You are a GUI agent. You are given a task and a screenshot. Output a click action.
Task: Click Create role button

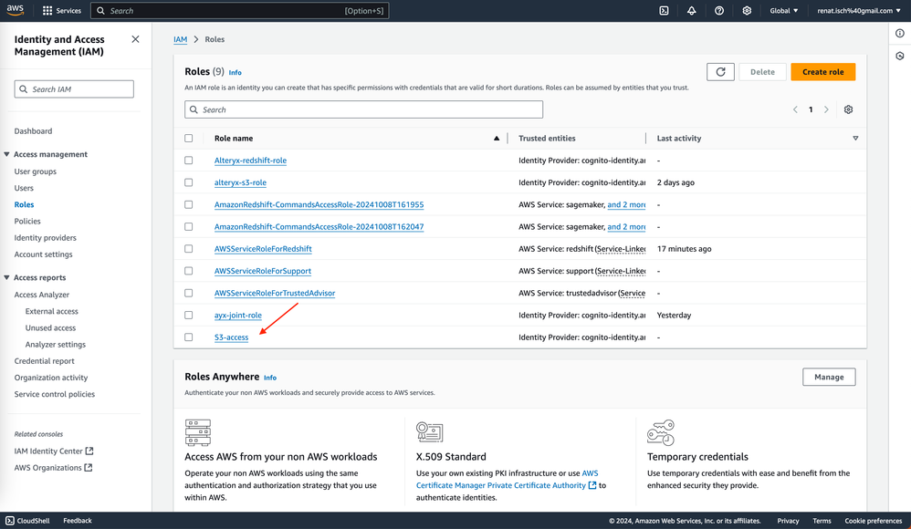822,72
